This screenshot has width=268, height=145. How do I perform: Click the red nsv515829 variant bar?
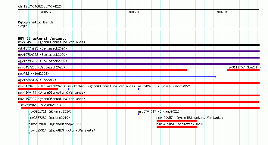coord(141,108)
